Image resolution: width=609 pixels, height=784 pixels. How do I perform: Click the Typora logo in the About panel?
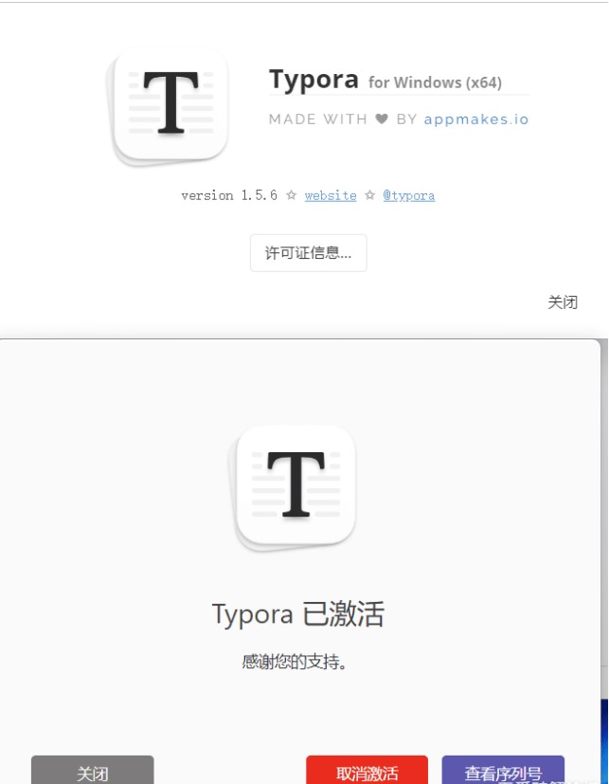(x=167, y=105)
